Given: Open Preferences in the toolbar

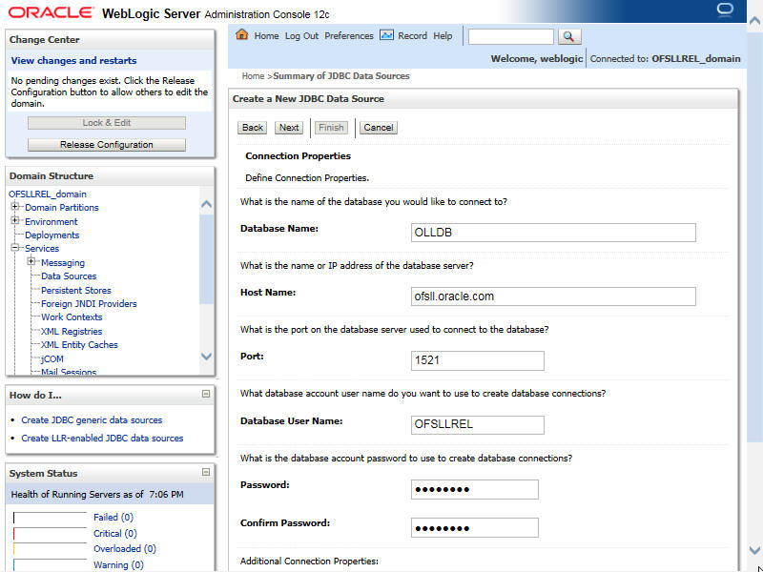Looking at the screenshot, I should pyautogui.click(x=349, y=36).
